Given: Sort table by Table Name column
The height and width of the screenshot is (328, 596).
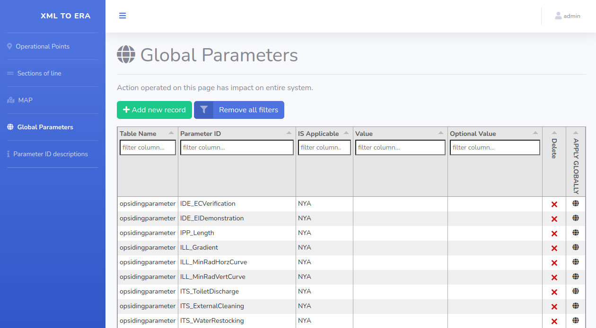Looking at the screenshot, I should [171, 133].
